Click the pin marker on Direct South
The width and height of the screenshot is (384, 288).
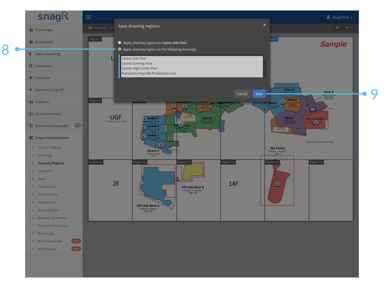316,123
